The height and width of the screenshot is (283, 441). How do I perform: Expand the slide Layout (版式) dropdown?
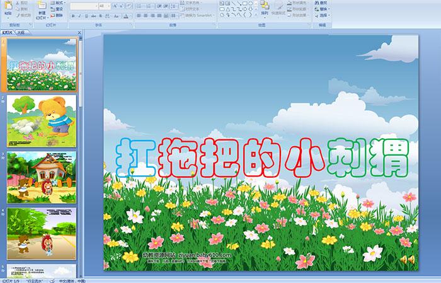click(x=58, y=3)
